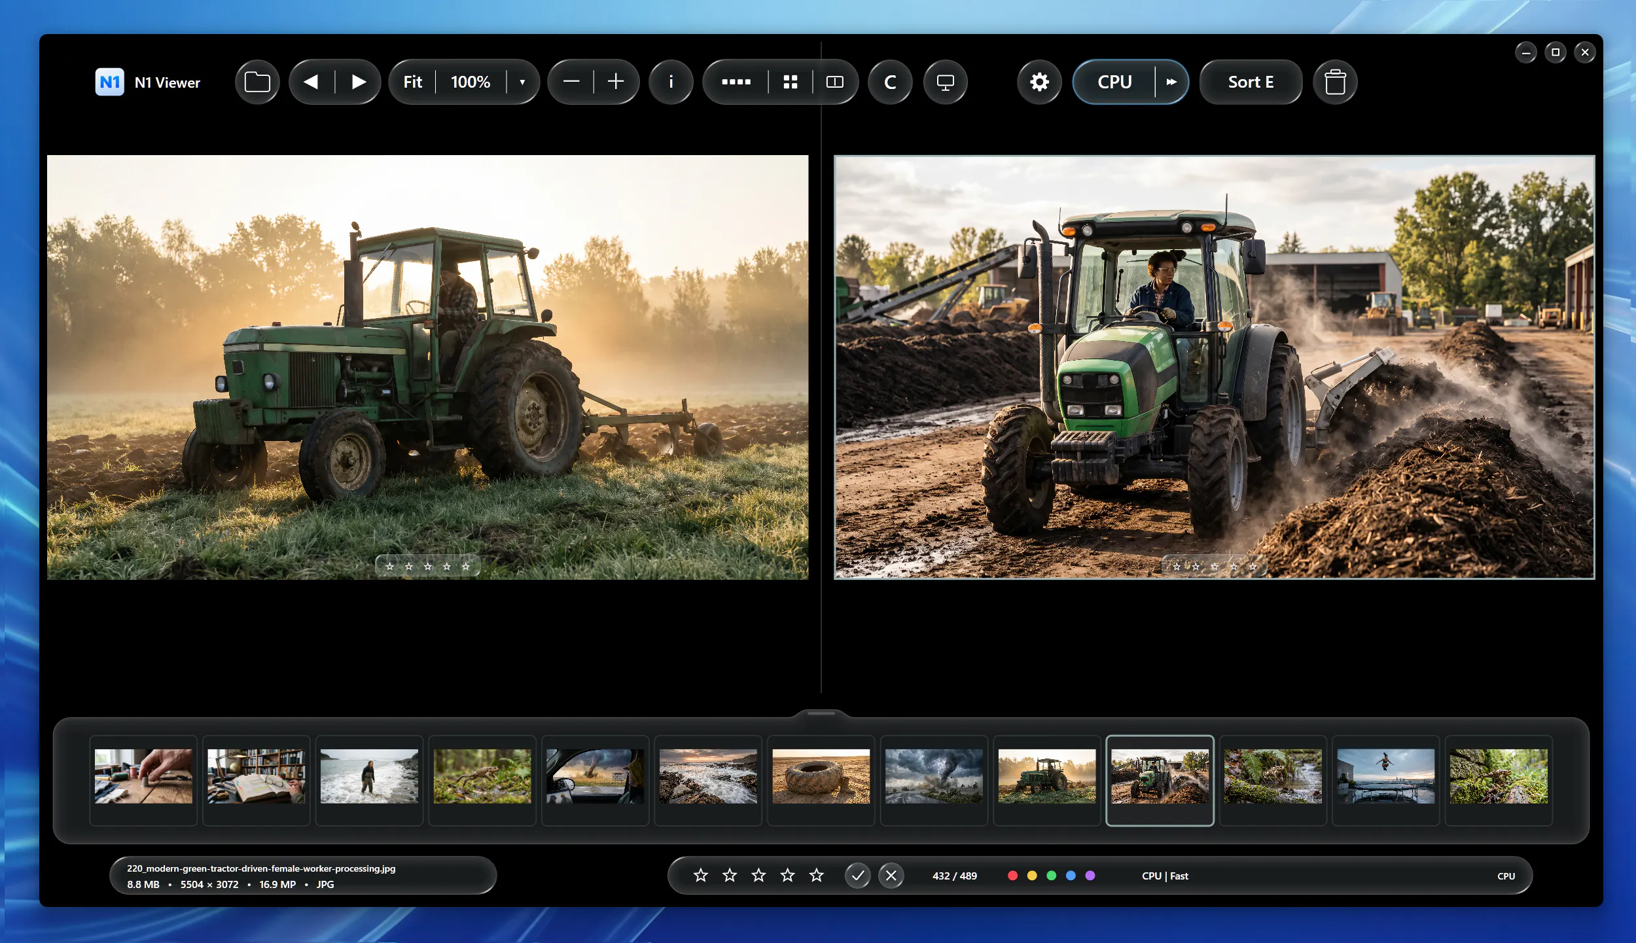Image resolution: width=1636 pixels, height=943 pixels.
Task: Click the zoom out minus icon
Action: pos(571,82)
